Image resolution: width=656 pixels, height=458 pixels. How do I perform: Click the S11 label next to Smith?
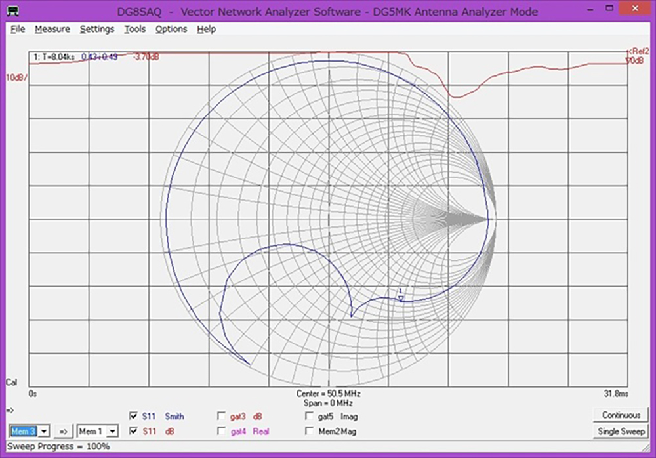[149, 416]
